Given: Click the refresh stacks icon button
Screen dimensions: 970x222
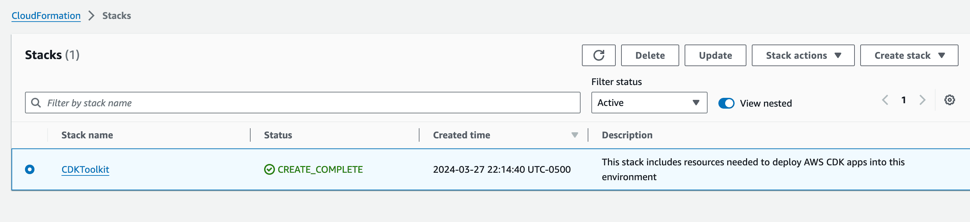Looking at the screenshot, I should click(598, 55).
